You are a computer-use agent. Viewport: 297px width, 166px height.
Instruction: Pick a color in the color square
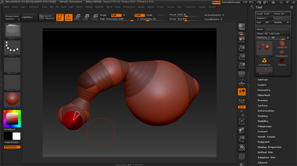(12, 118)
